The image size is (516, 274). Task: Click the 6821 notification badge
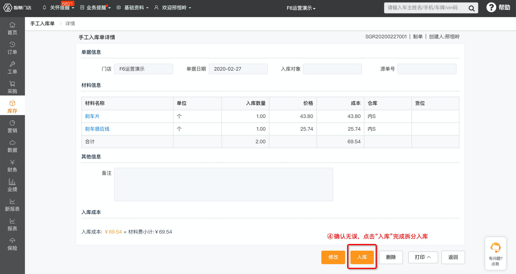coord(67,4)
